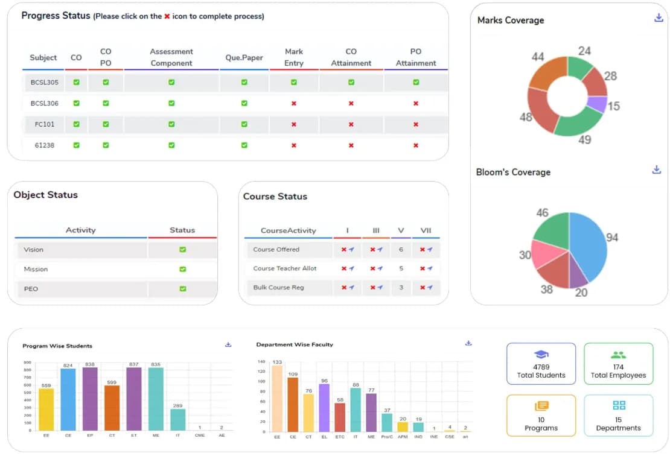This screenshot has height=456, width=670.
Task: Open Course Offered arrow for semester I
Action: pos(351,249)
